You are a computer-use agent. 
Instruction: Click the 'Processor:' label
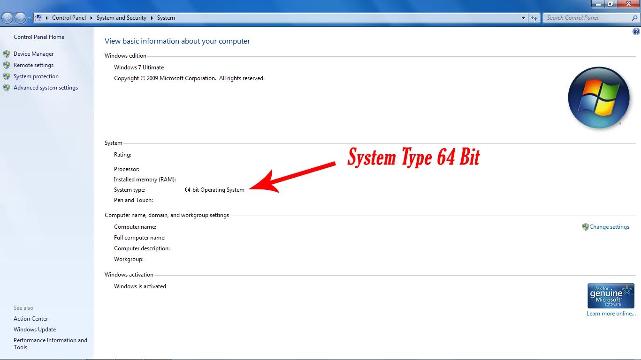point(127,169)
